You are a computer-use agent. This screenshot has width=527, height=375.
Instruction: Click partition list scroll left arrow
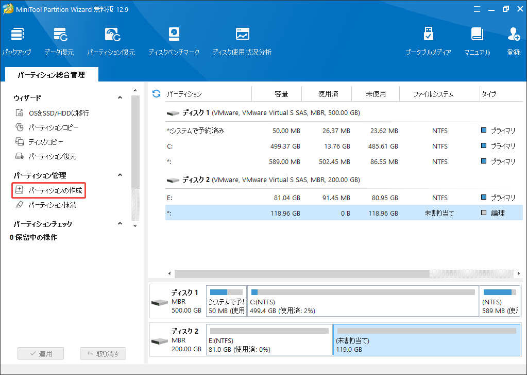pos(169,273)
